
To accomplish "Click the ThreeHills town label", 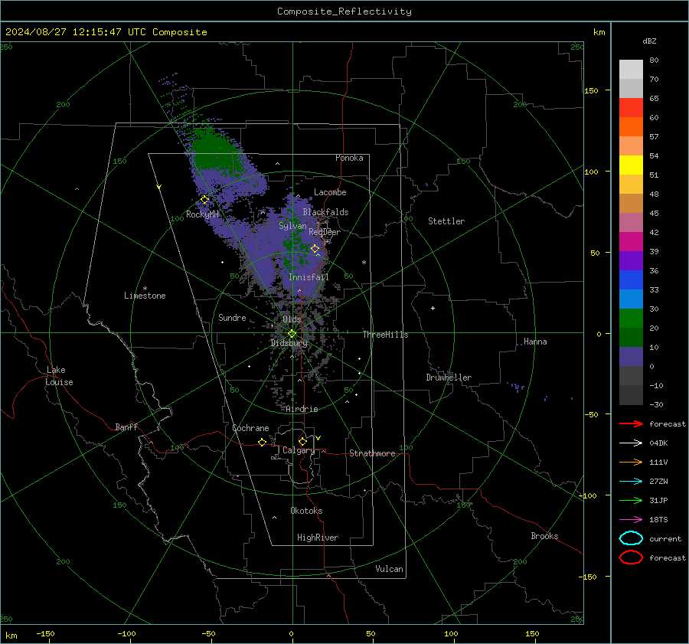I will pos(385,335).
